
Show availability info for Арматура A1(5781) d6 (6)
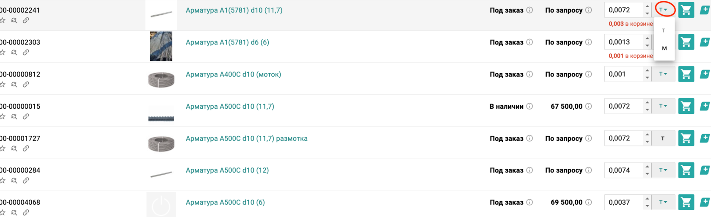coord(529,42)
